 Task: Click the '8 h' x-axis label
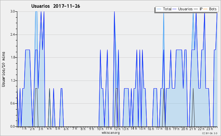pos(83,129)
